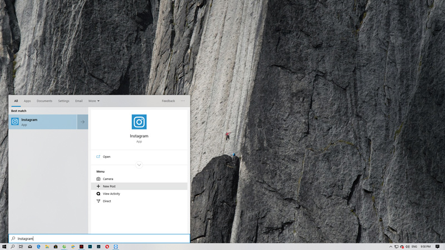Click the large Instagram icon in preview pane
The image size is (445, 250).
(x=139, y=122)
